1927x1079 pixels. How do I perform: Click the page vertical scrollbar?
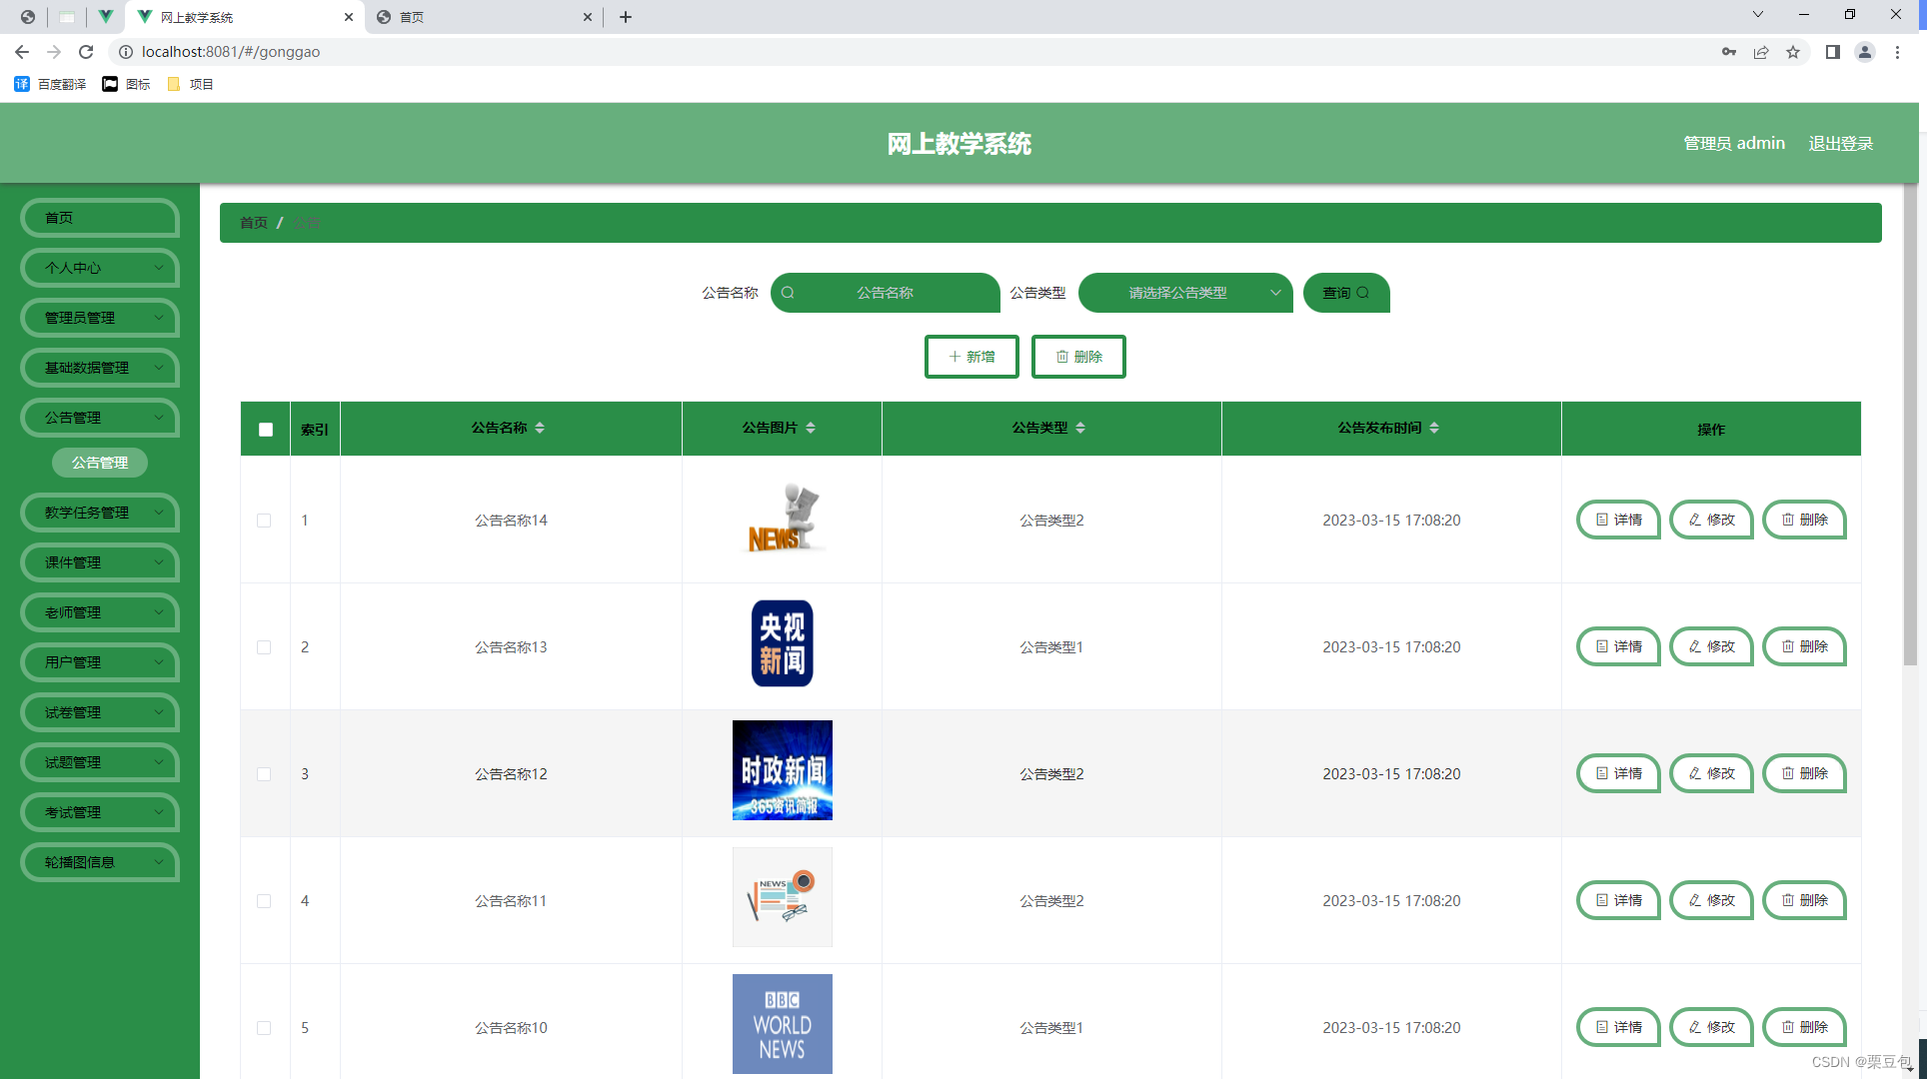[x=1910, y=420]
